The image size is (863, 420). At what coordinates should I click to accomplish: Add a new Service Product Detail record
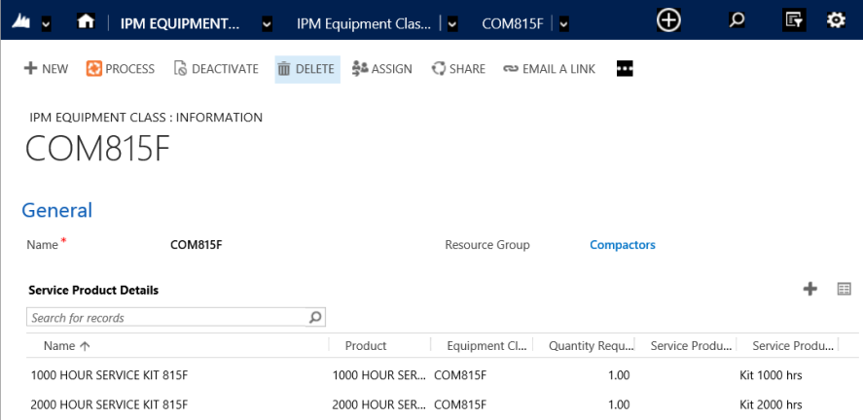pyautogui.click(x=809, y=289)
